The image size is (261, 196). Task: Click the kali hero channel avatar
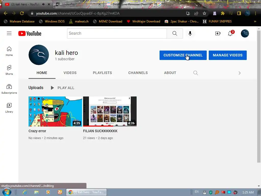39,55
